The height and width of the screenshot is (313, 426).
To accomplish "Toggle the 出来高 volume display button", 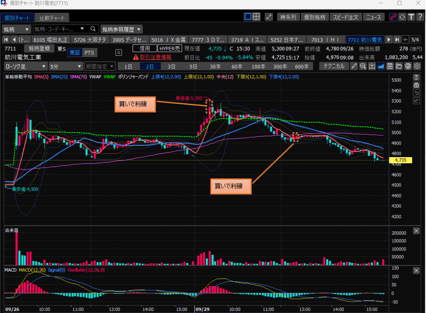I will (x=372, y=66).
